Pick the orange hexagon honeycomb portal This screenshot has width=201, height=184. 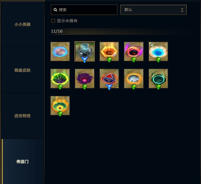pos(109,51)
